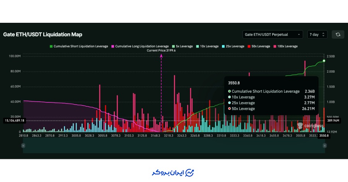The height and width of the screenshot is (182, 348).
Task: Click the Gate ETH/USDT Liquidation Map title
Action: (43, 34)
